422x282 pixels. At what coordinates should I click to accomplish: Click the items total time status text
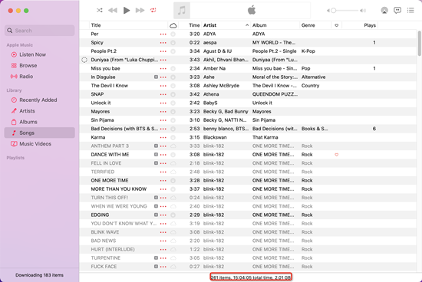tap(251, 277)
